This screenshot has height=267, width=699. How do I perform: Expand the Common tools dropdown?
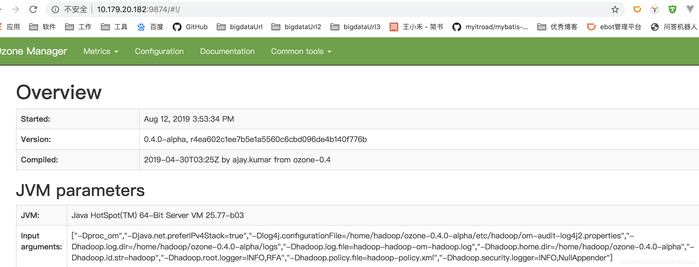pyautogui.click(x=301, y=51)
